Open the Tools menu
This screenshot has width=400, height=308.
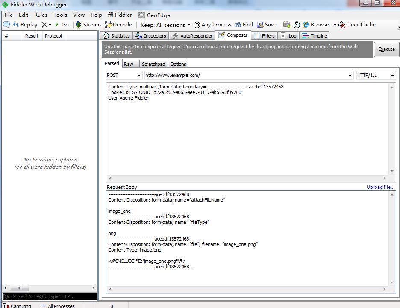click(60, 15)
